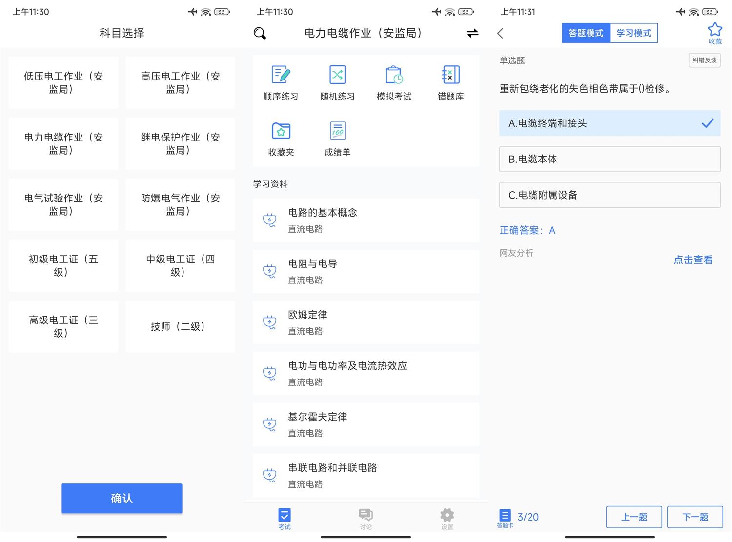
Task: Open the 错题库 wrong-question bank
Action: click(x=449, y=82)
